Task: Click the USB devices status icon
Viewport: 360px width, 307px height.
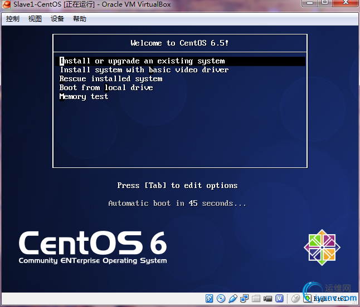Action: (232, 298)
